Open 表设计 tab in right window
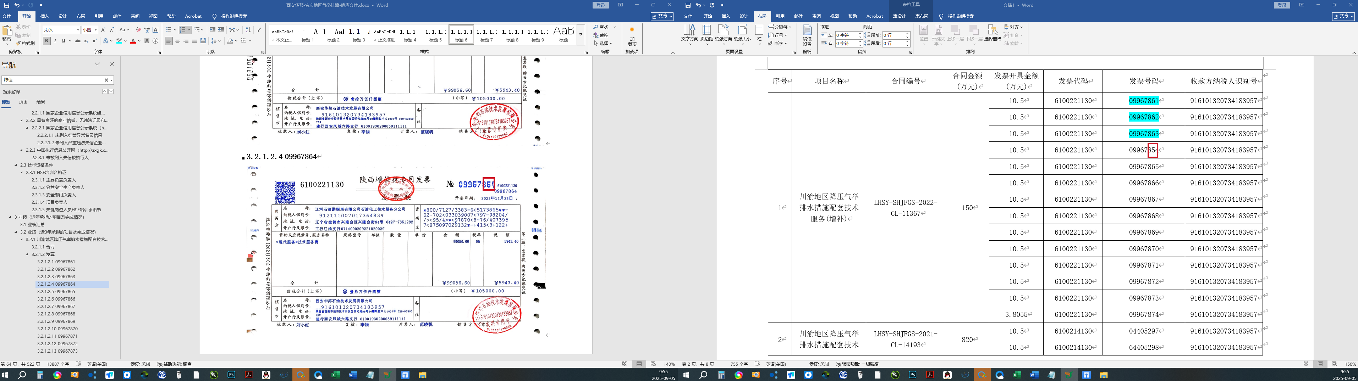This screenshot has height=381, width=1358. tap(899, 16)
